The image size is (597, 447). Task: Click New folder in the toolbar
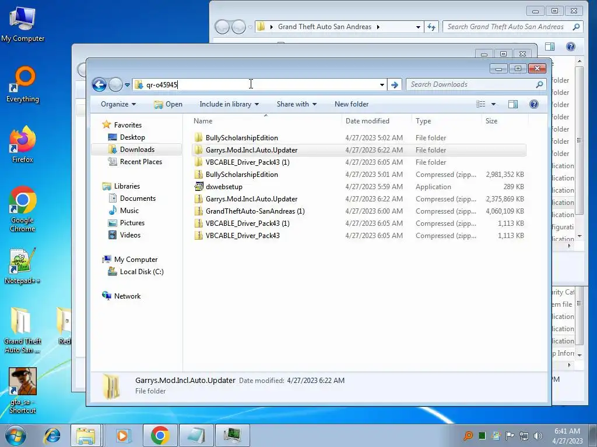352,104
